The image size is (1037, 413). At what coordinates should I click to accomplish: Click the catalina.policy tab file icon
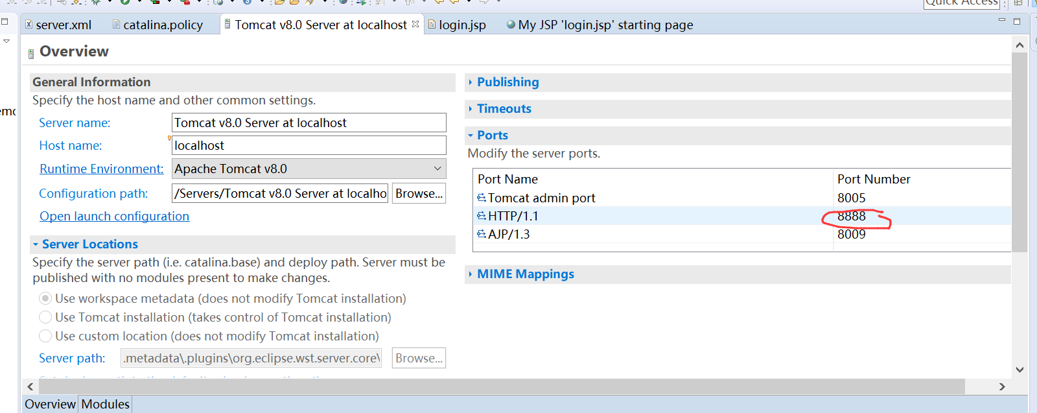[x=116, y=25]
